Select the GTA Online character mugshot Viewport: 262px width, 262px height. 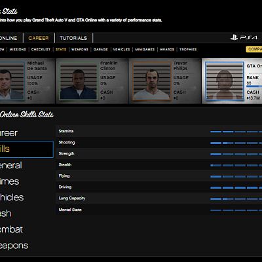point(225,81)
